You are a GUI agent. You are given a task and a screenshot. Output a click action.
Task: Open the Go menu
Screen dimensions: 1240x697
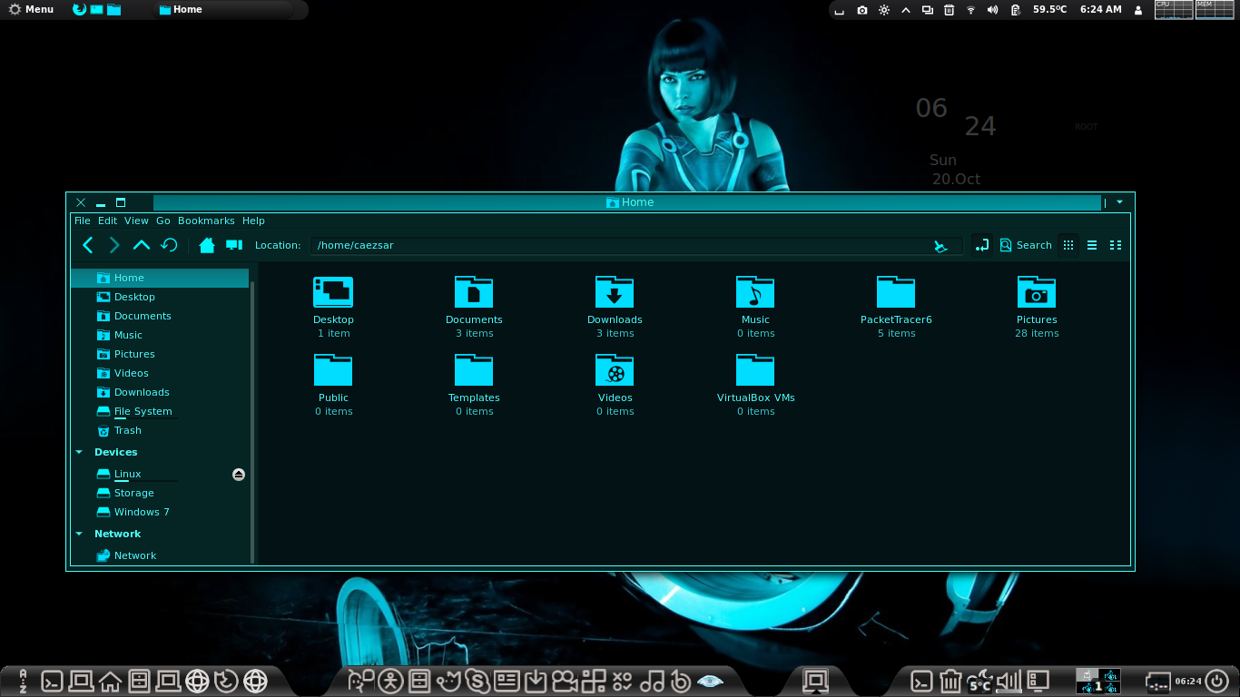163,221
